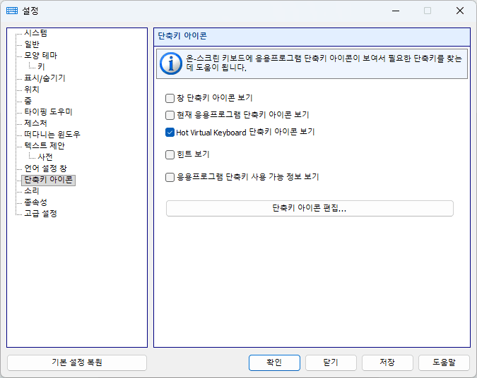
Task: Open 단축키 아이콘 편집... button
Action: pyautogui.click(x=310, y=208)
